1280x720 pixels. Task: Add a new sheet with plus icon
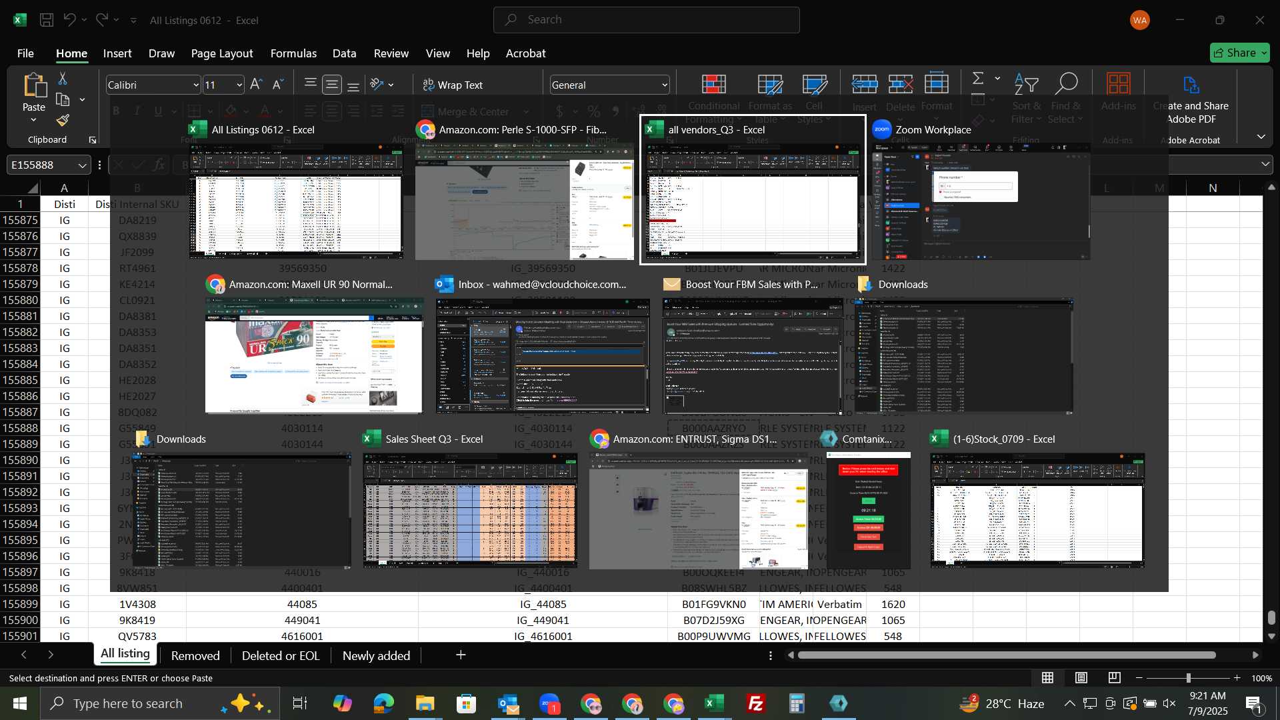click(x=461, y=655)
